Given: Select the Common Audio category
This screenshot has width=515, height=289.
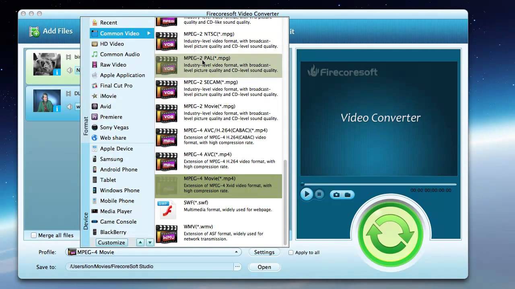Looking at the screenshot, I should 122,54.
